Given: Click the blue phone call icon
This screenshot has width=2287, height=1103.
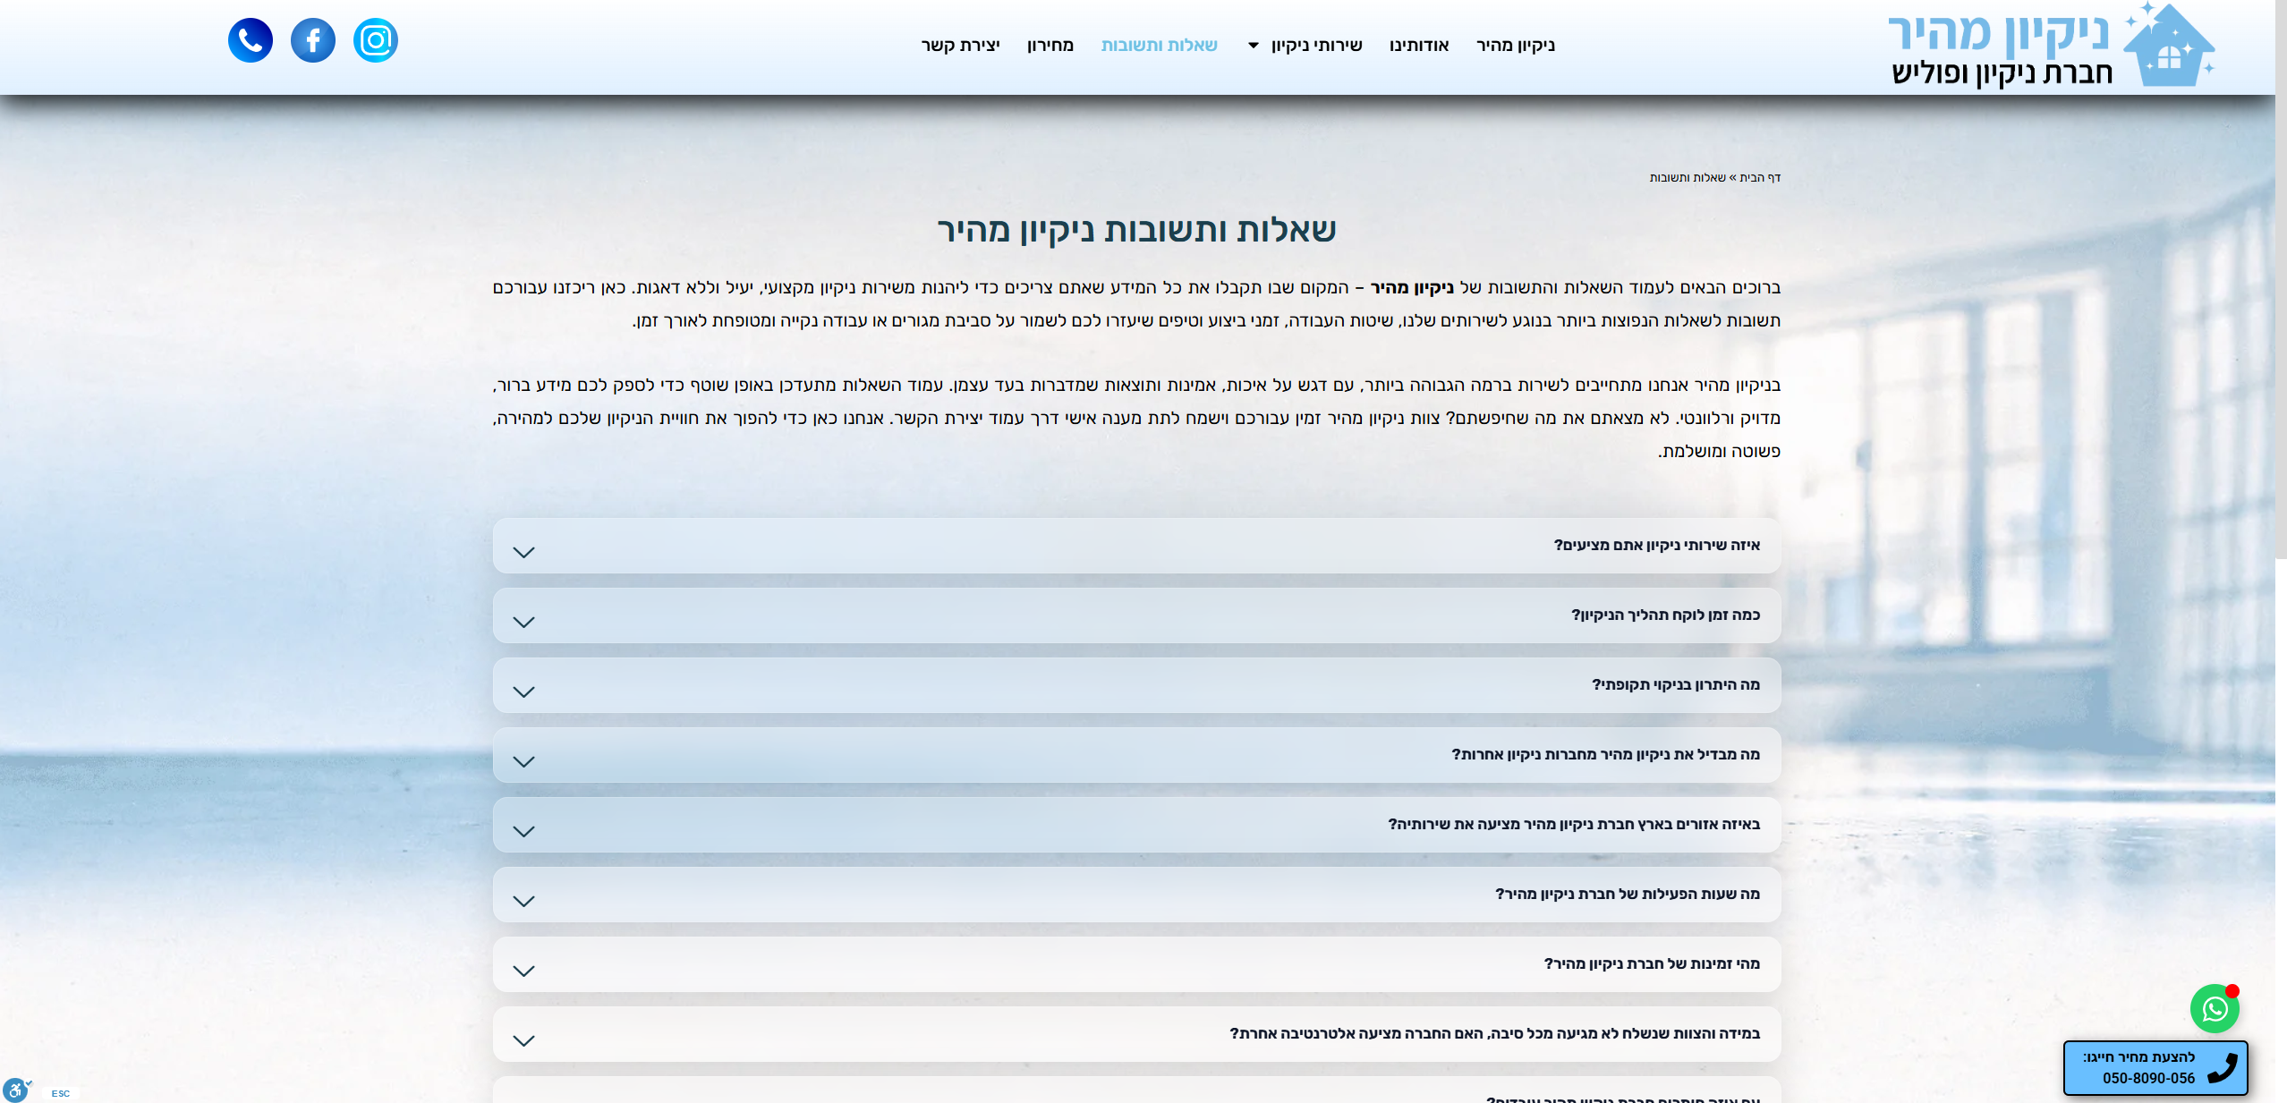Looking at the screenshot, I should pos(250,40).
